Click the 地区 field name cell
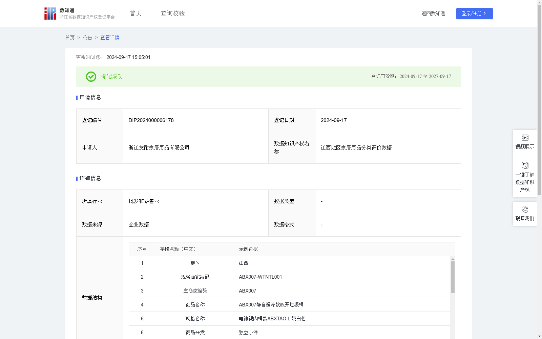Image resolution: width=542 pixels, height=339 pixels. tap(195, 263)
